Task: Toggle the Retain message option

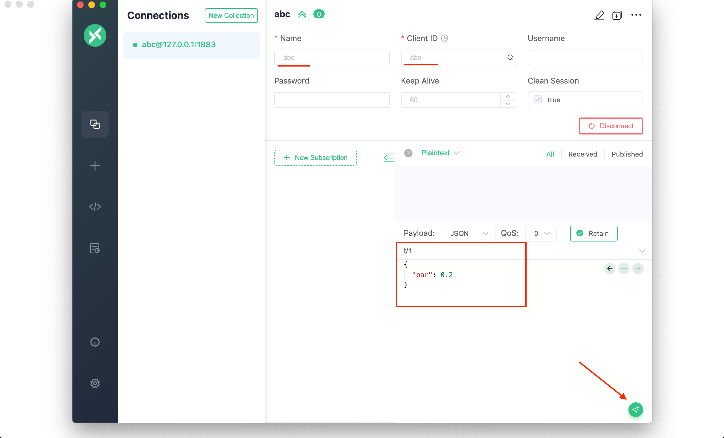Action: [593, 233]
